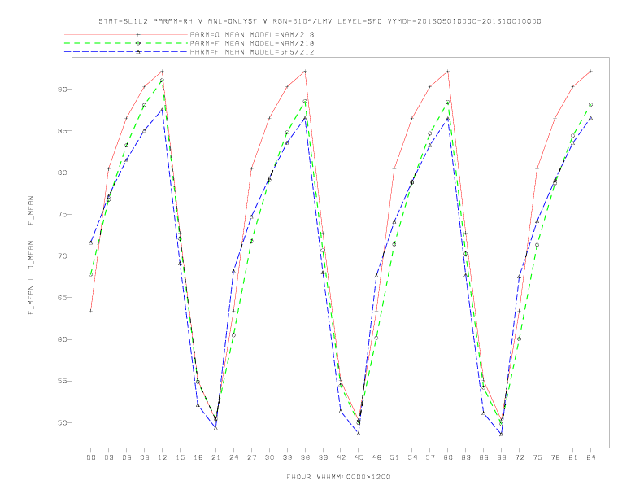Click x-axis forecast hour label 21

[x=215, y=457]
